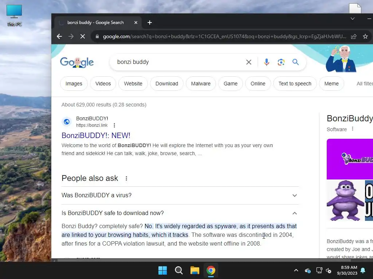The image size is (373, 279).
Task: View site info lock icon
Action: pyautogui.click(x=97, y=36)
